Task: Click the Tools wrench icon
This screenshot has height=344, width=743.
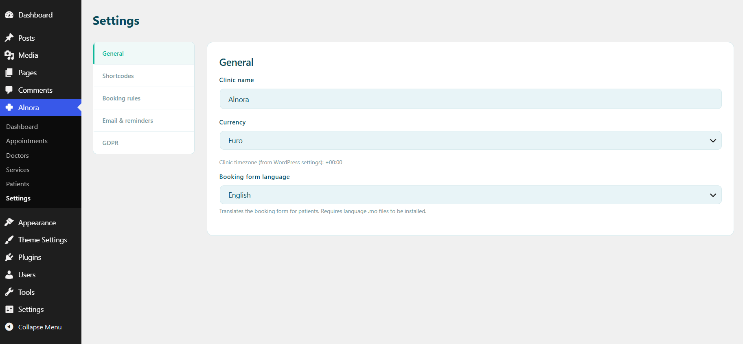Action: [x=9, y=292]
